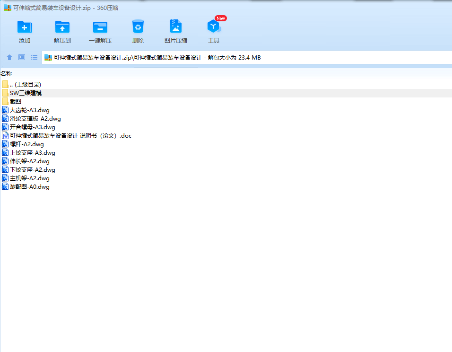This screenshot has width=452, height=352.
Task: Click the dwg icon of 装配图-A0.dwg
Action: 5,187
